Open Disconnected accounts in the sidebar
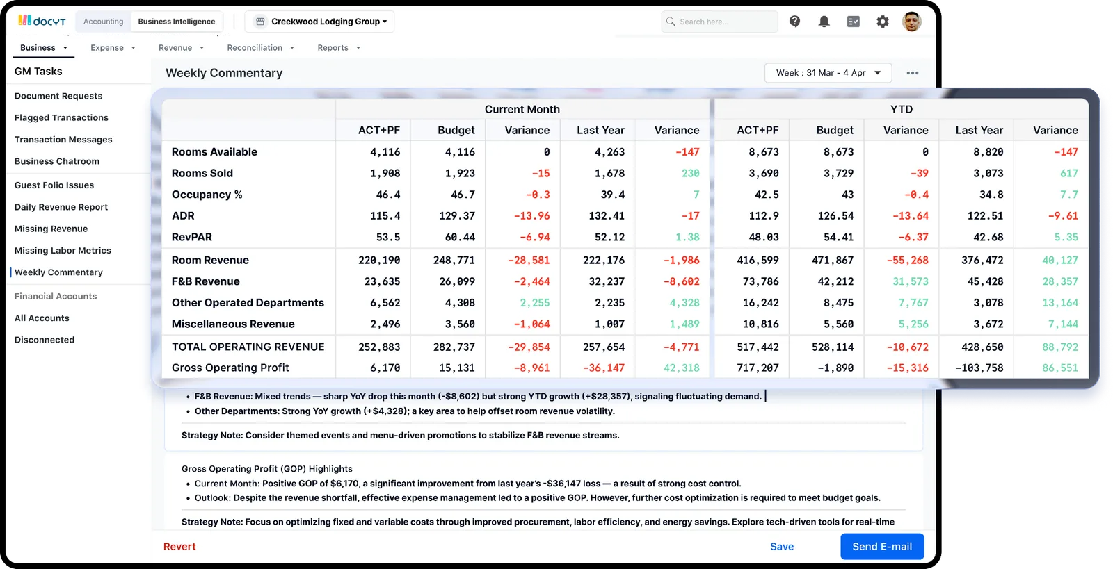This screenshot has width=1113, height=569. click(45, 340)
